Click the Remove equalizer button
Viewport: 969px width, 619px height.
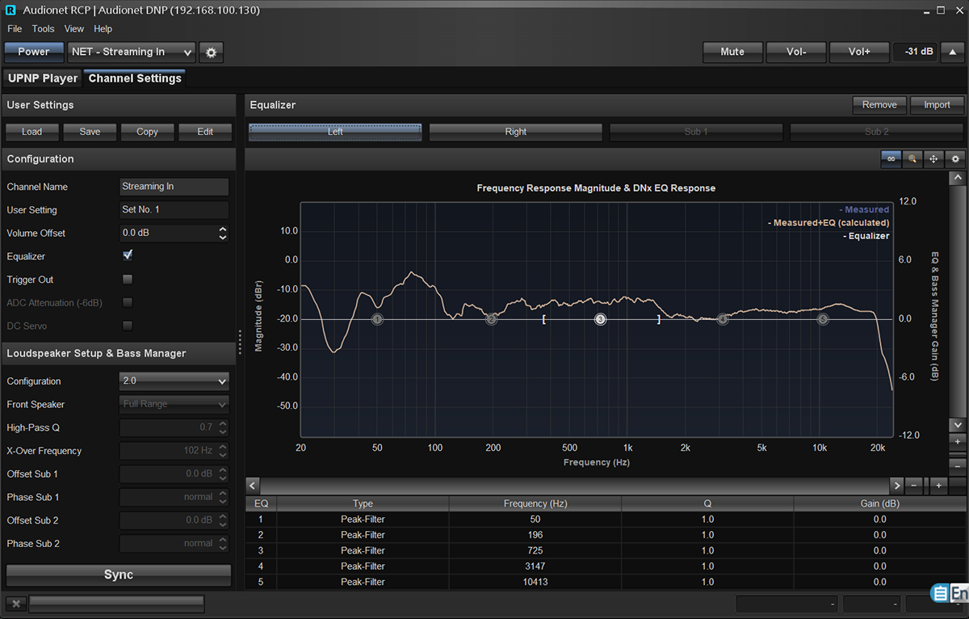click(x=879, y=105)
